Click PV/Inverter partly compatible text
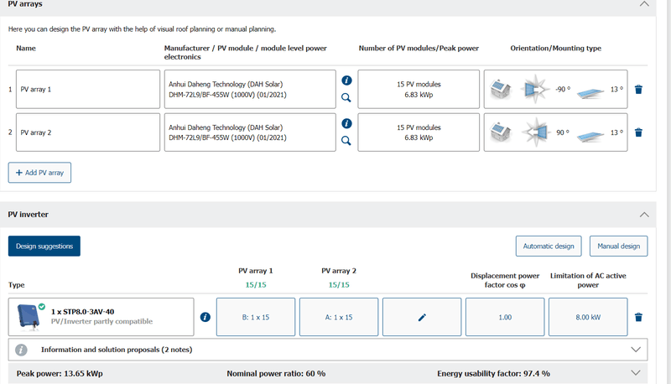This screenshot has width=671, height=384. (101, 321)
